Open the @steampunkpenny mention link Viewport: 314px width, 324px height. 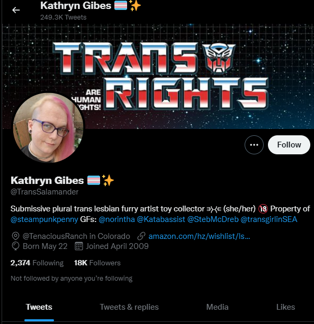[44, 219]
